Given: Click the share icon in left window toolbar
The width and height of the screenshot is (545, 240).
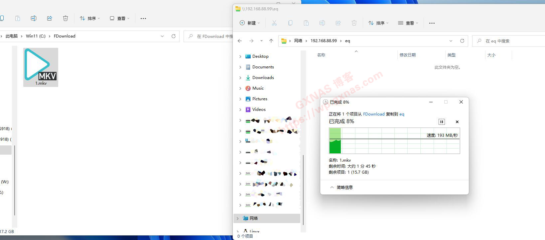Looking at the screenshot, I should 50,18.
